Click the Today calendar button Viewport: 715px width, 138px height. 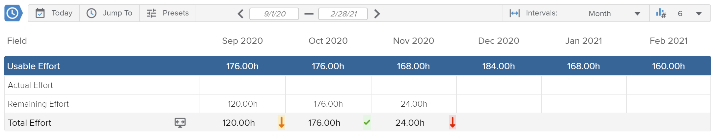pyautogui.click(x=54, y=13)
